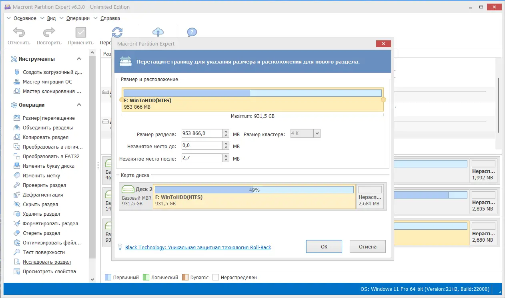Increase Размер раздела with up arrow

(x=226, y=132)
